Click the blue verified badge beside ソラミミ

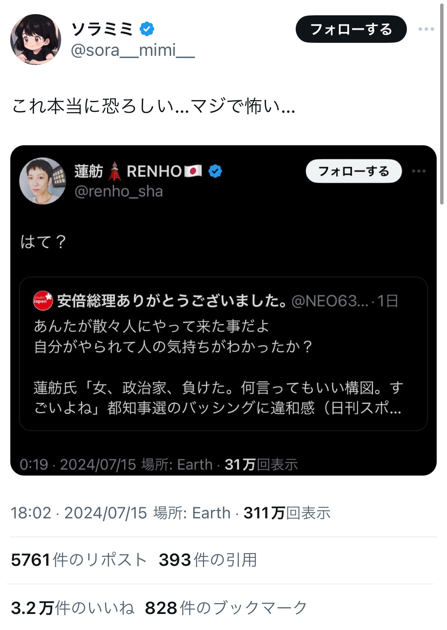[147, 29]
